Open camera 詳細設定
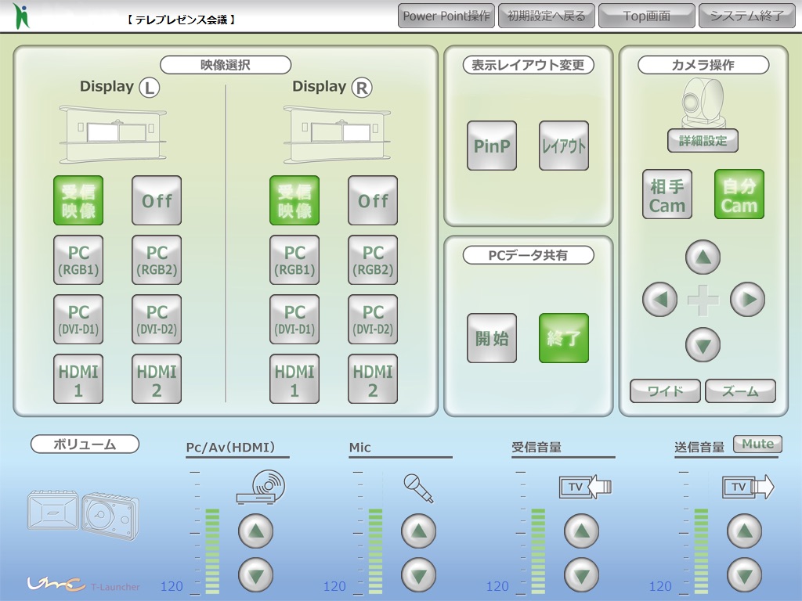 (x=703, y=141)
